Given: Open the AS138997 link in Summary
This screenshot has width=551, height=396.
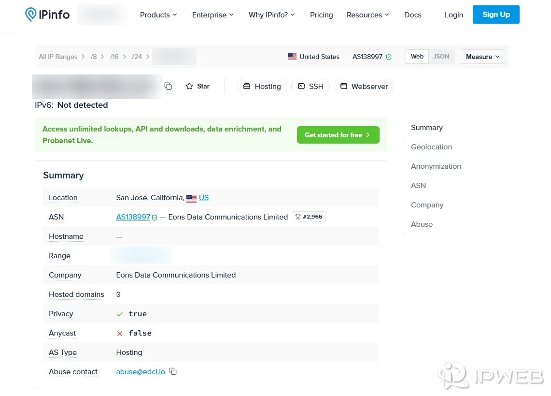Looking at the screenshot, I should [133, 217].
